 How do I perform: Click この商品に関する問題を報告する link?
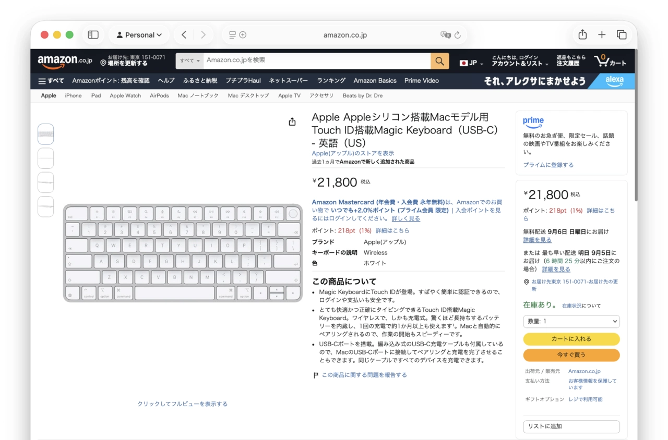(x=364, y=375)
